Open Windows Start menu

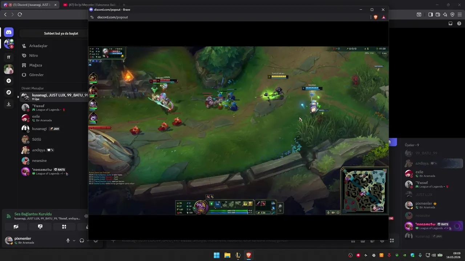(x=217, y=255)
